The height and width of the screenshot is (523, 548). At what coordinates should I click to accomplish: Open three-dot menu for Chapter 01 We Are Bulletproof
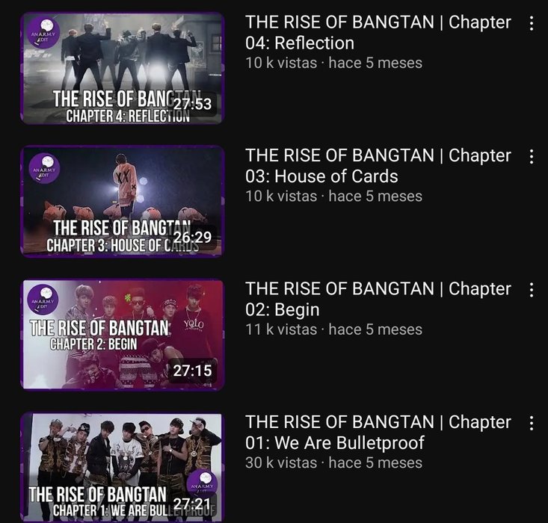[532, 423]
